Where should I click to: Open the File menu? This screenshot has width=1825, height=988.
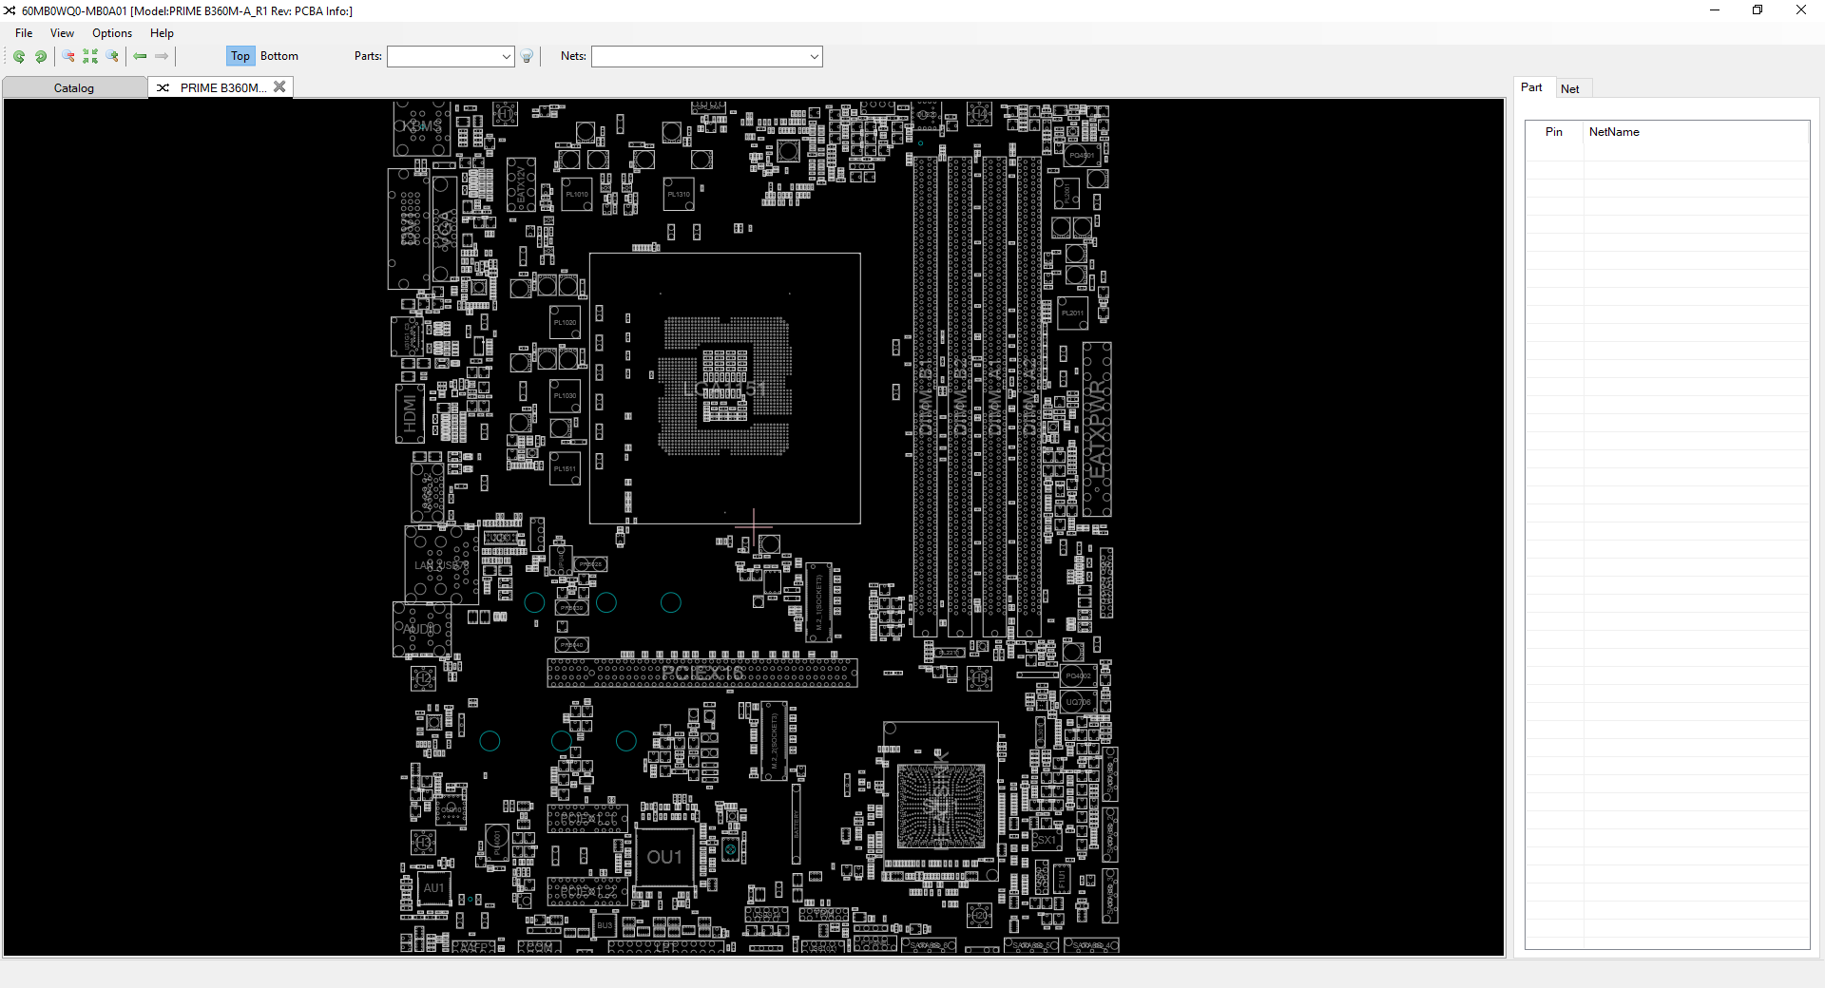coord(24,33)
